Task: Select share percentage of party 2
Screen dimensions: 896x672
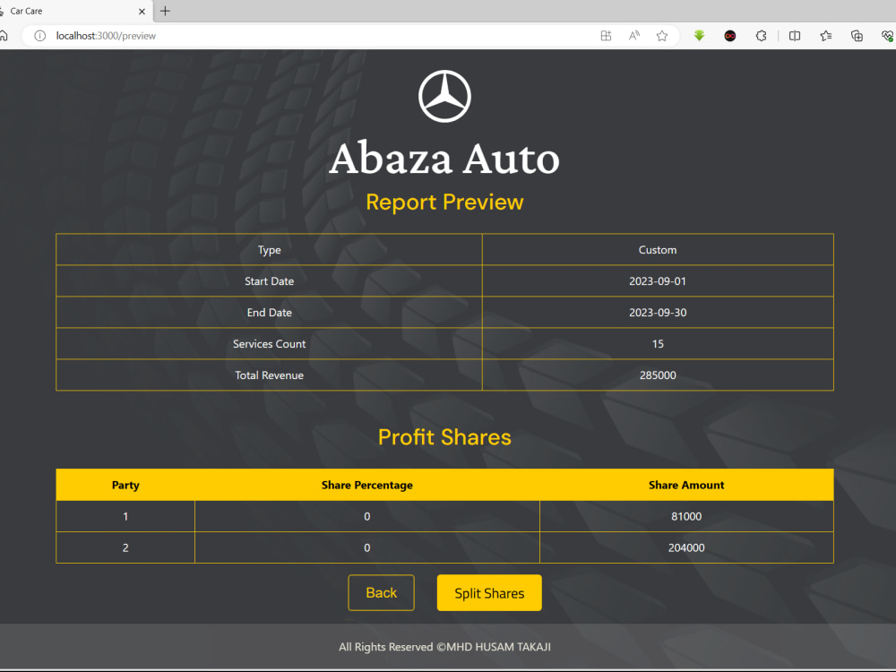Action: pos(366,548)
